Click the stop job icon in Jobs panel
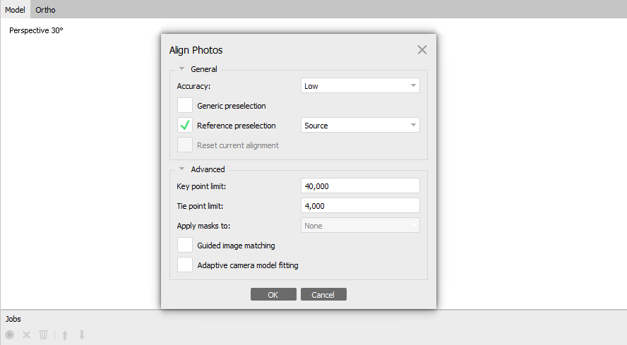This screenshot has width=627, height=345. tap(10, 335)
